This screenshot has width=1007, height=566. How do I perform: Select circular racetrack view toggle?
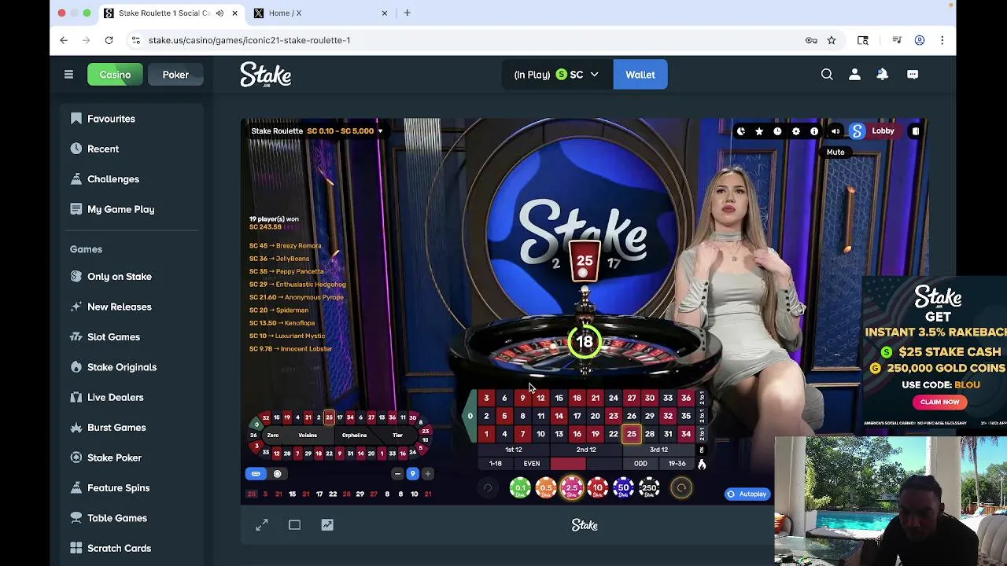click(277, 474)
